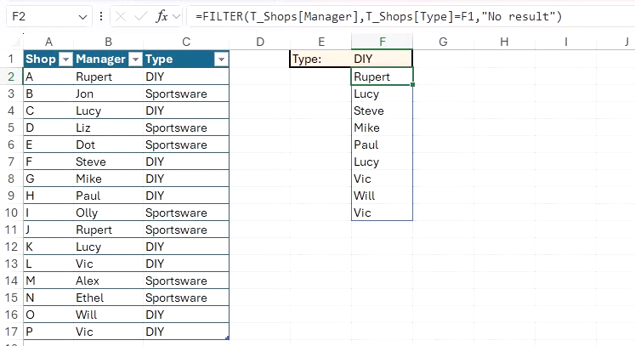Click manager Jon in row 3

pos(109,94)
